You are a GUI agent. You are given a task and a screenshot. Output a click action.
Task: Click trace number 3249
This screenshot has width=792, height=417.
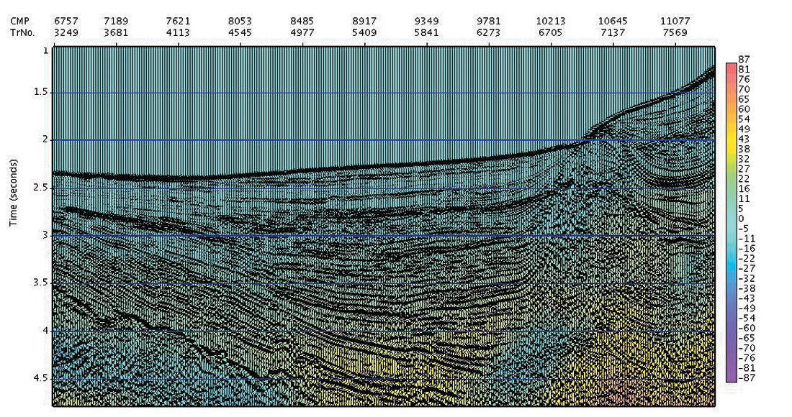[x=66, y=33]
